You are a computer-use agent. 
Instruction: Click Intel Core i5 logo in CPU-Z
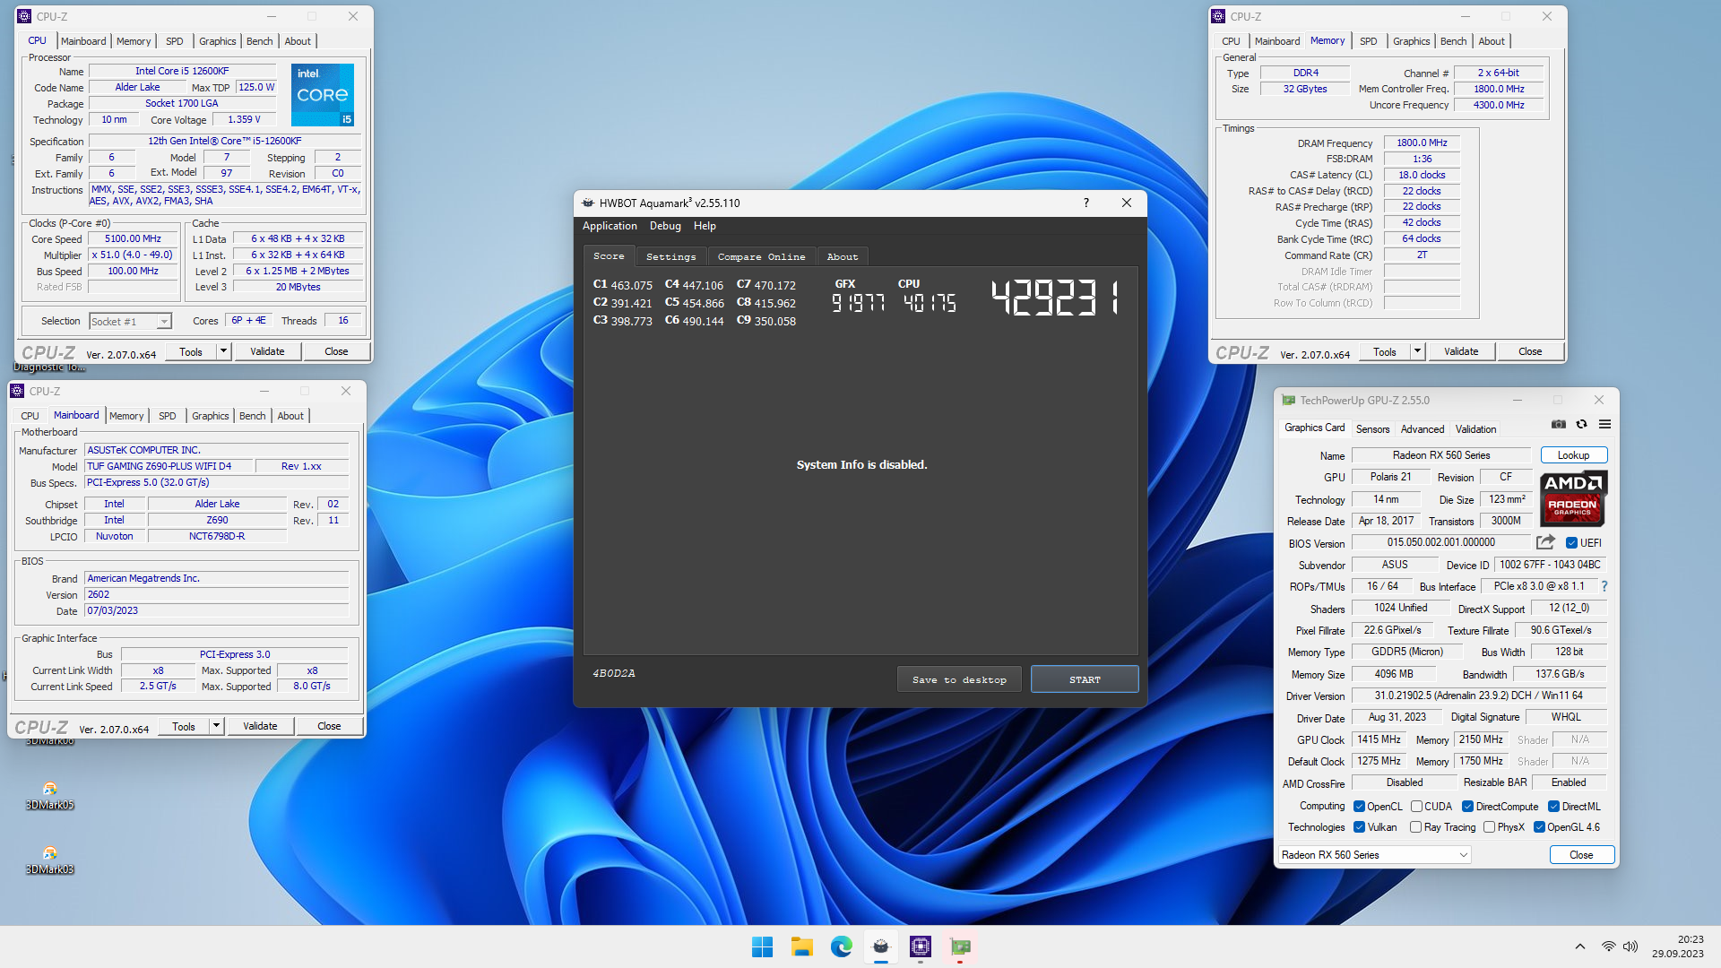pyautogui.click(x=322, y=94)
